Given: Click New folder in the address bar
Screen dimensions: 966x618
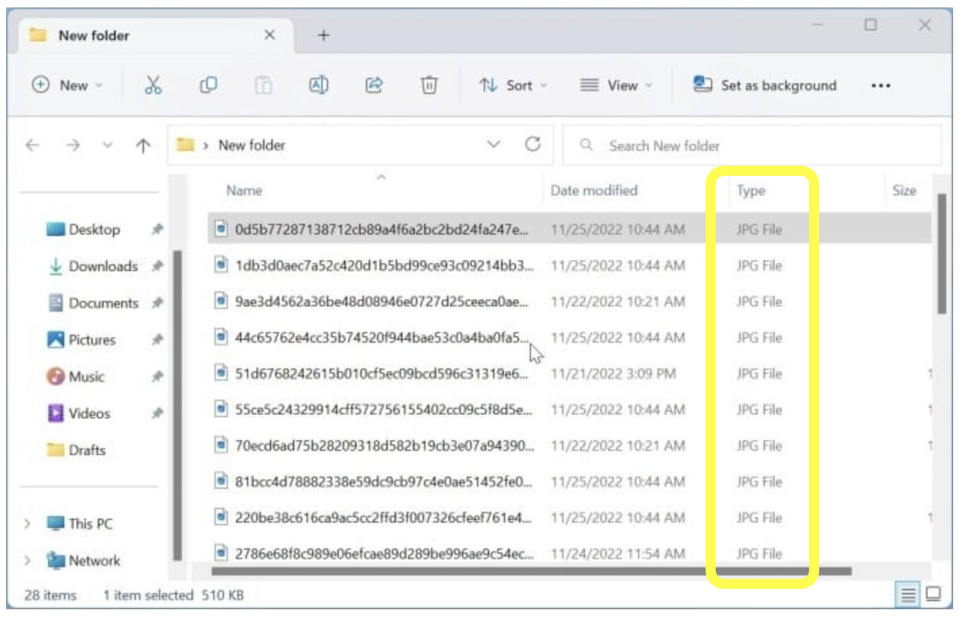Looking at the screenshot, I should 252,145.
